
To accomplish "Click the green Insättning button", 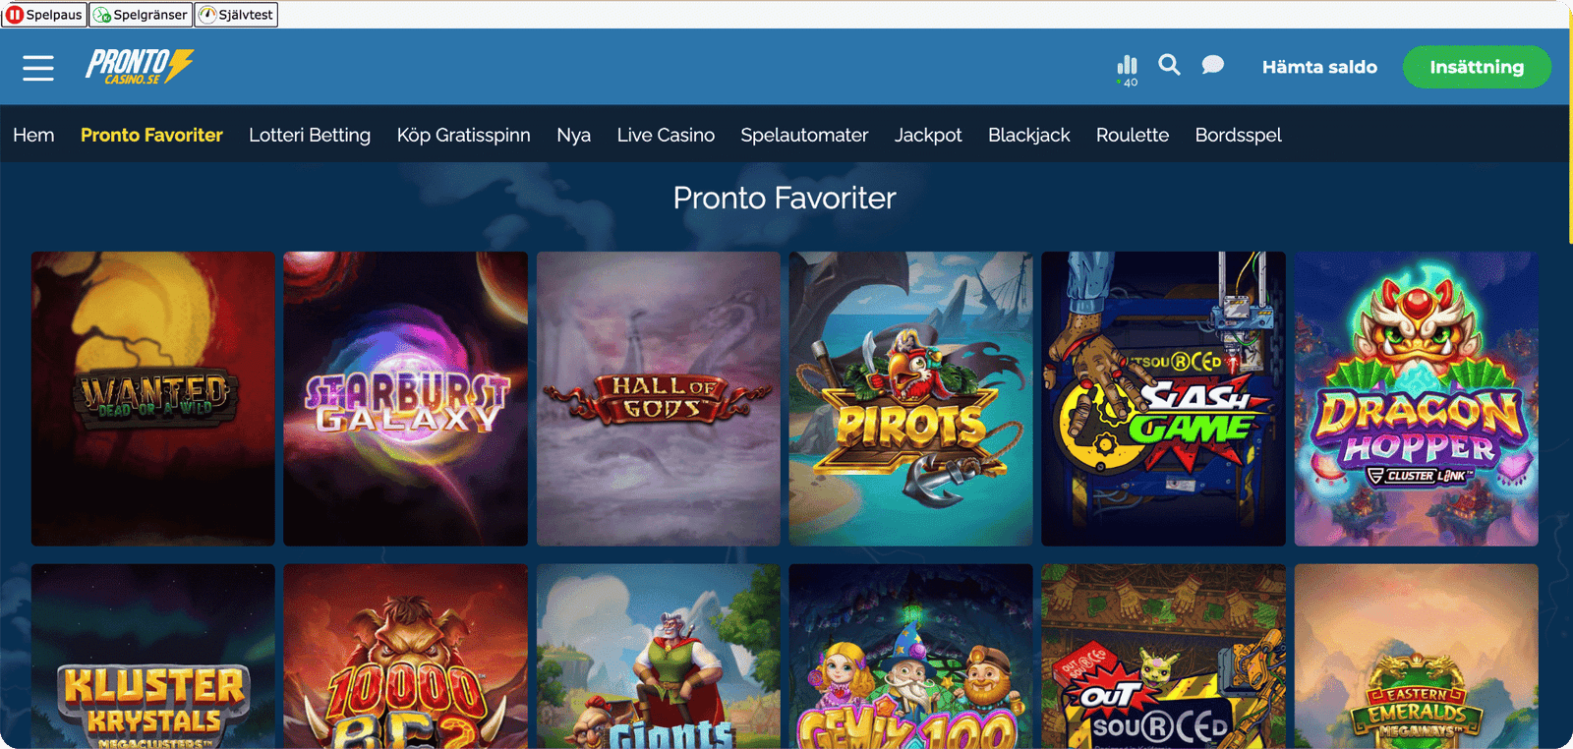I will tap(1477, 67).
